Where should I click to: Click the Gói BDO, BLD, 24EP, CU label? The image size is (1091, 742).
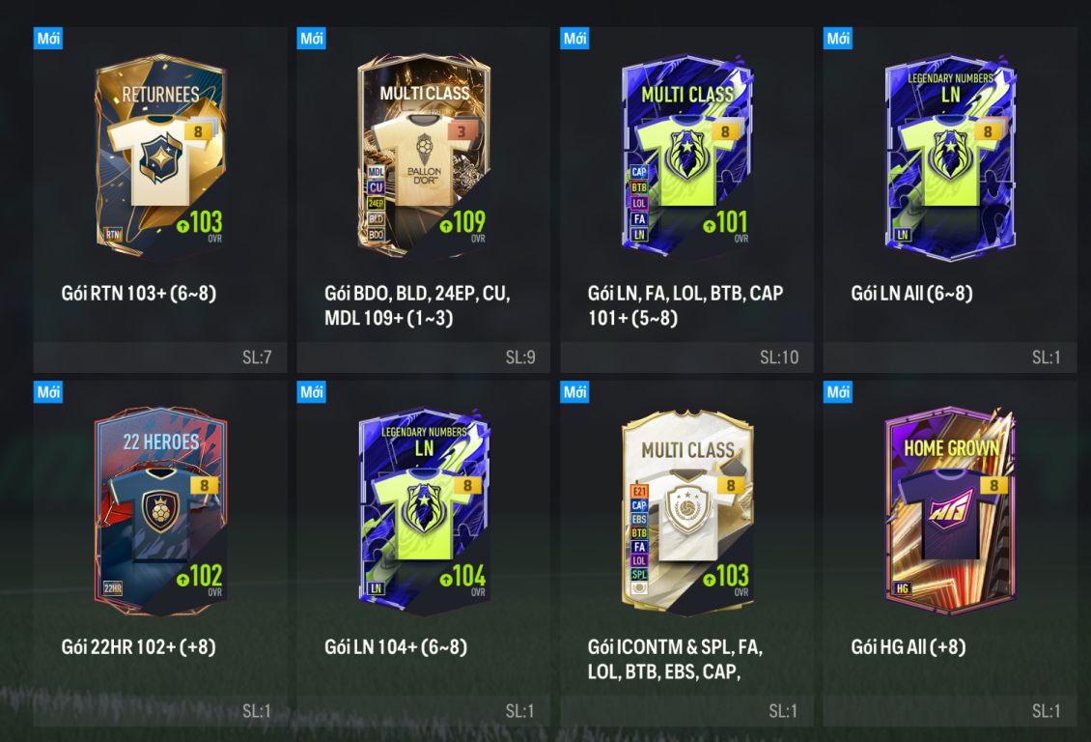point(417,293)
